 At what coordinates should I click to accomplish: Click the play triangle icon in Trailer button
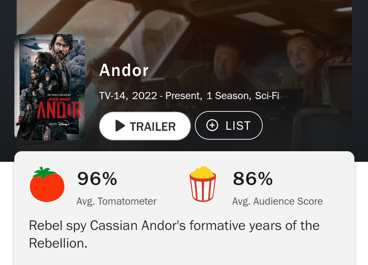[120, 126]
